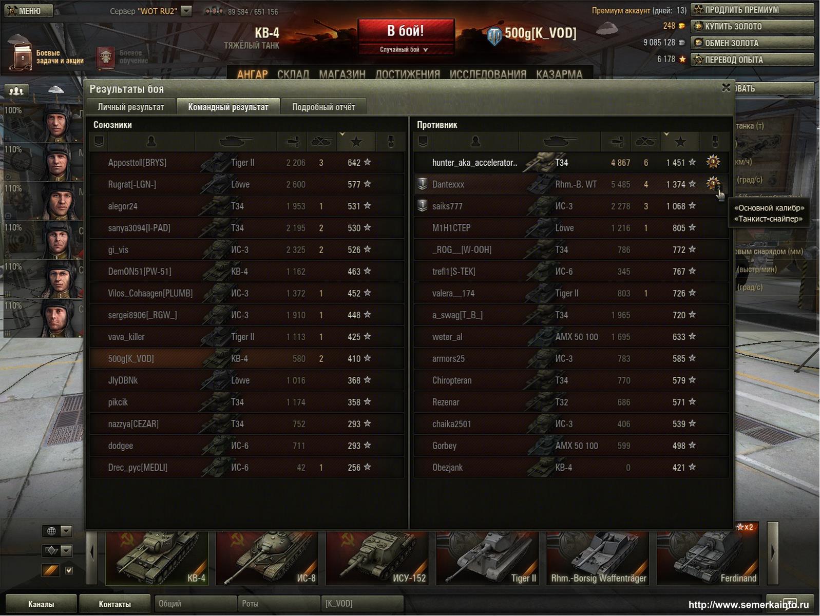The height and width of the screenshot is (616, 820).
Task: Click hunter_aka_accelerator's achievement medal icon
Action: tap(713, 162)
